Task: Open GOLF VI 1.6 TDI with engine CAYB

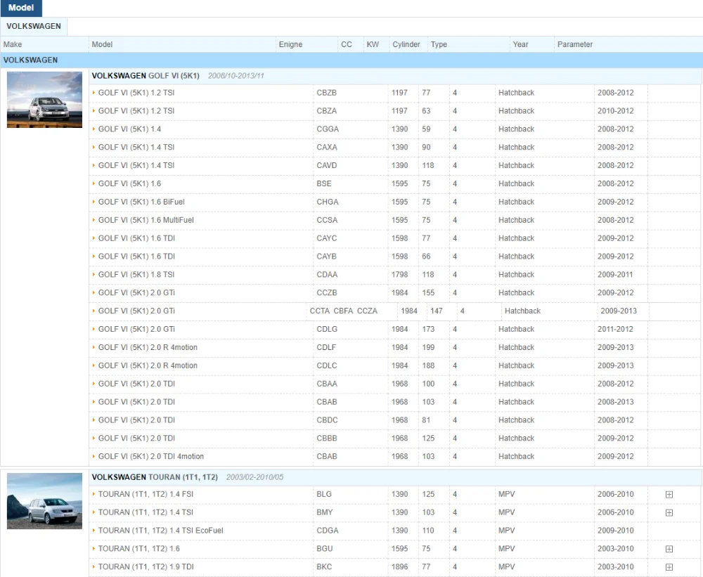Action: [x=395, y=257]
